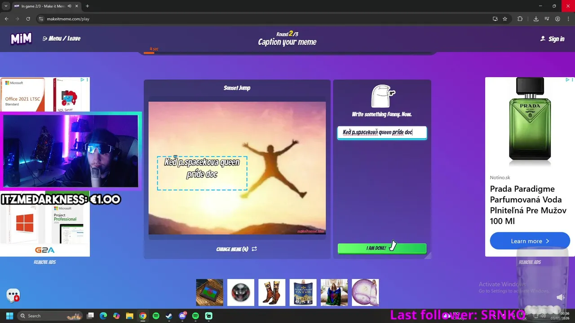Click the round timer progress bar

pos(287,53)
